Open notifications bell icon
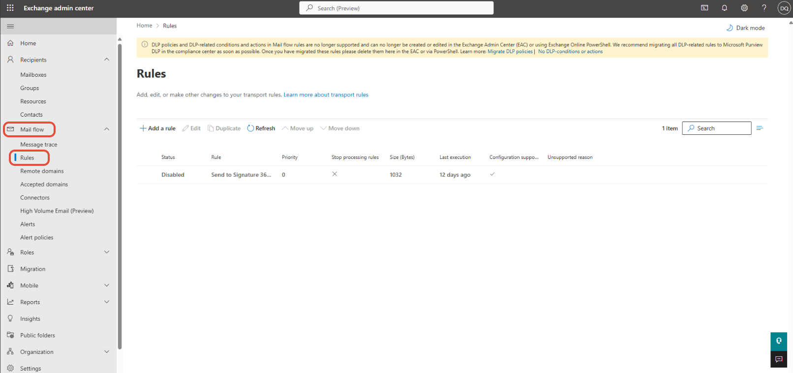This screenshot has height=373, width=793. pyautogui.click(x=725, y=8)
